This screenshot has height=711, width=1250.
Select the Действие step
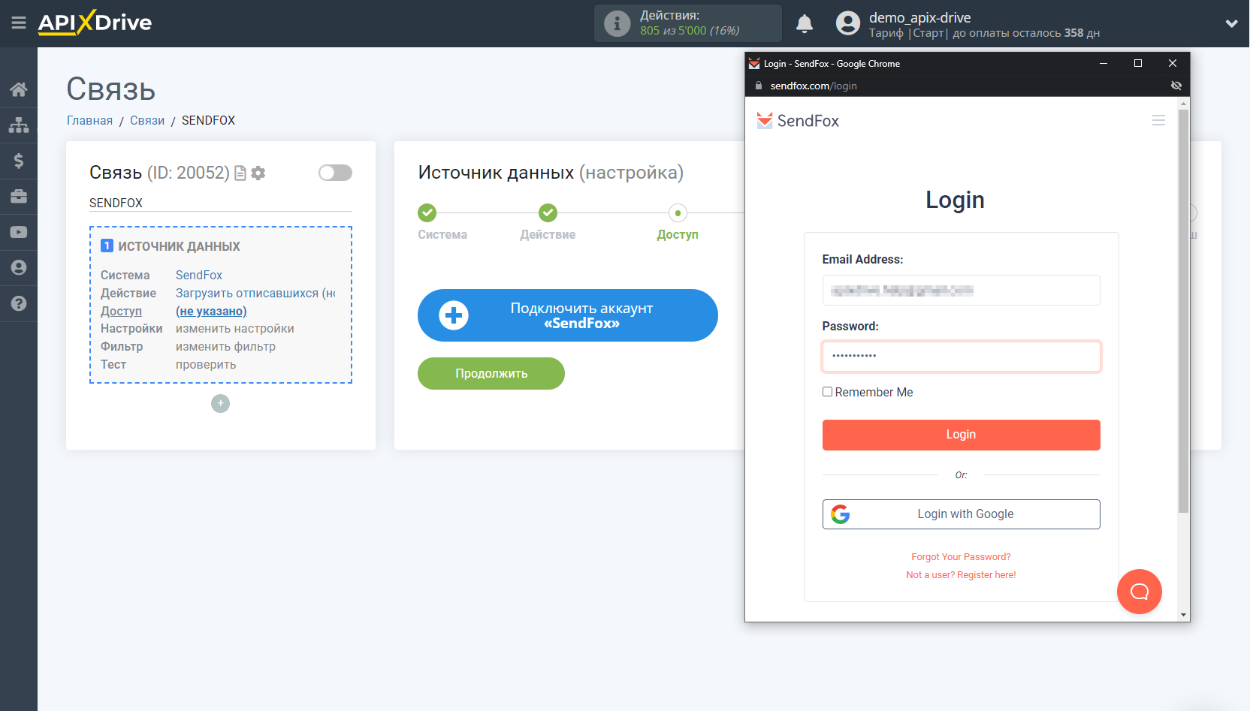tap(548, 222)
